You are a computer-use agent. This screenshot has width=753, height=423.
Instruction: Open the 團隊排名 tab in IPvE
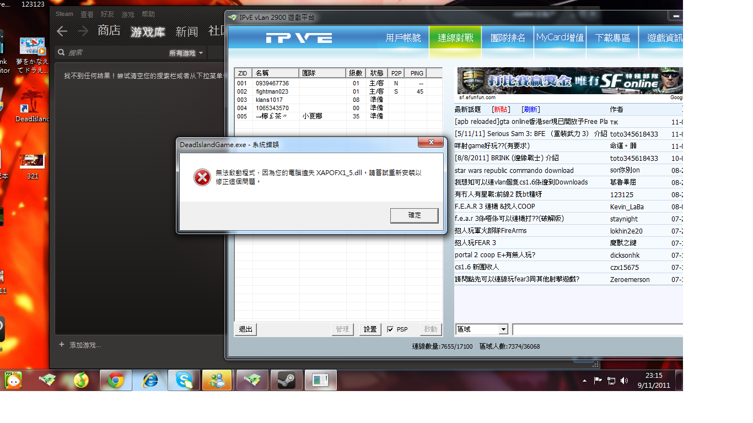508,38
